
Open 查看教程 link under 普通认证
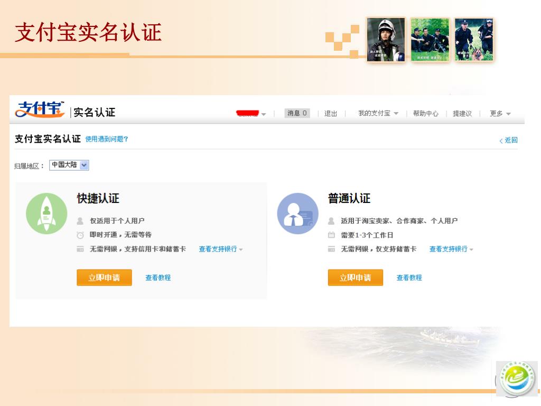(409, 278)
